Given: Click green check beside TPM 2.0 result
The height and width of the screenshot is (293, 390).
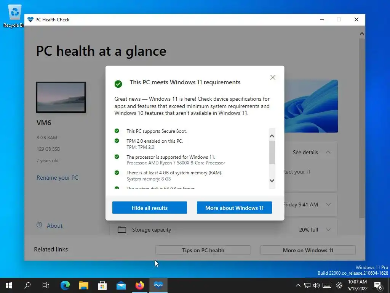Looking at the screenshot, I should (x=117, y=141).
